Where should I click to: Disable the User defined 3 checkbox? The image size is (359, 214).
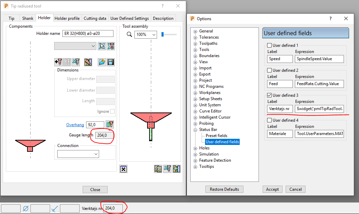pos(269,95)
